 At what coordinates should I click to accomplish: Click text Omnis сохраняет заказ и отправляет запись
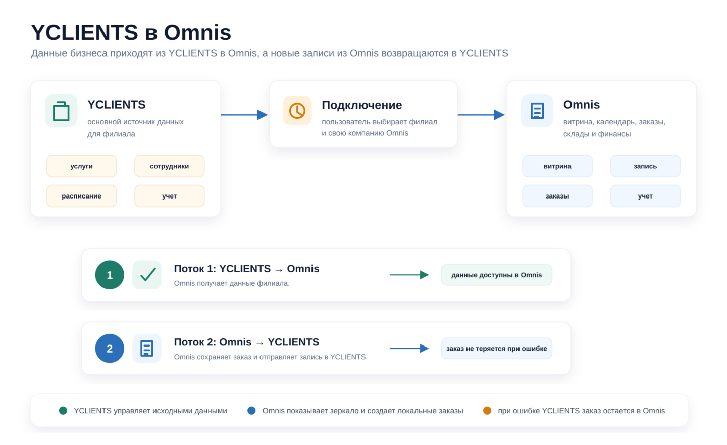click(x=271, y=357)
